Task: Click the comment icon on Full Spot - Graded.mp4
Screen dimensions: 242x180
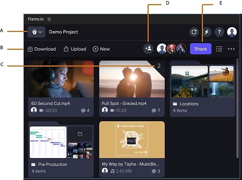Action: coord(154,110)
